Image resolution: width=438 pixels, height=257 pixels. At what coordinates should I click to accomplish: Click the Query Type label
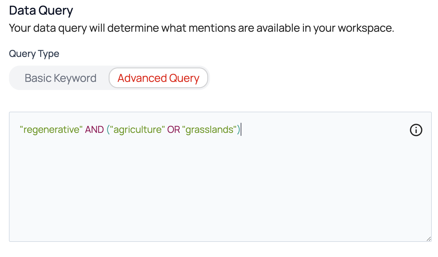[x=34, y=54]
